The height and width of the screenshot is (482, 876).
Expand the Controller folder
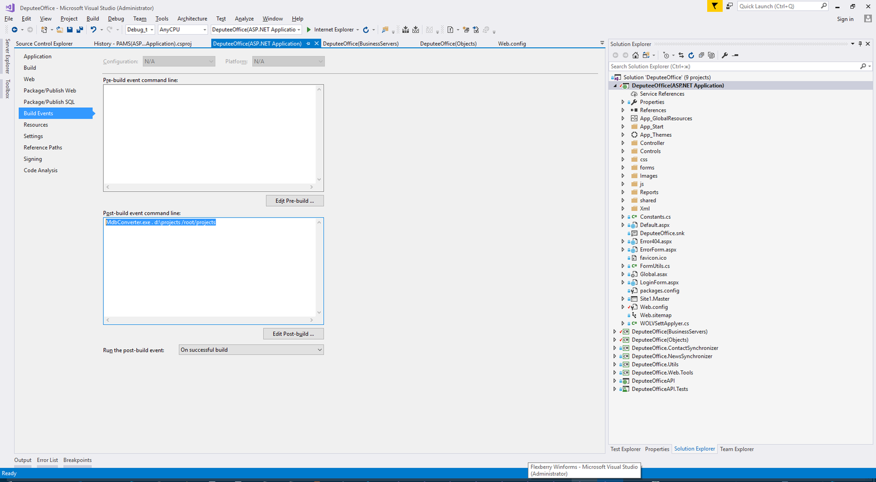click(623, 143)
